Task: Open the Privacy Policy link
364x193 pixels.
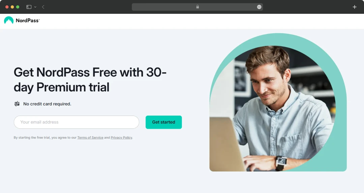Action: (121, 138)
